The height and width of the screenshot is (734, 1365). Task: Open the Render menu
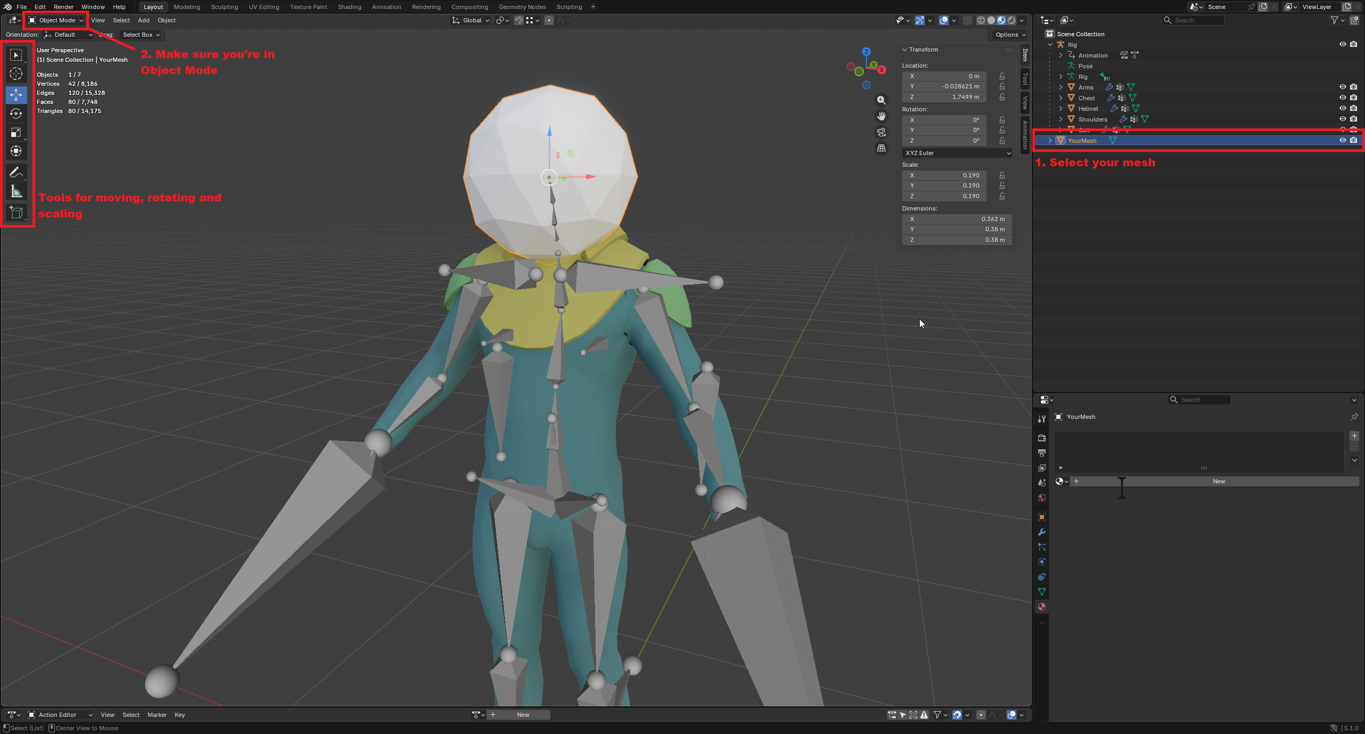tap(63, 7)
